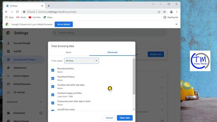Click Cancel in the dialog

109,118
